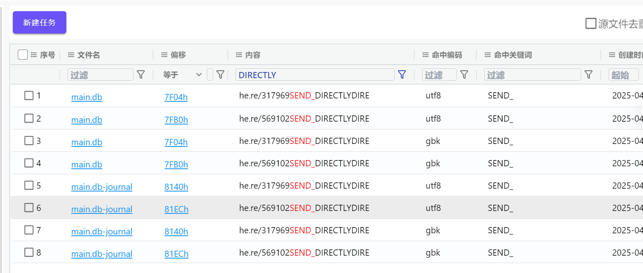Expand the 等于 offset operator dropdown

tap(199, 74)
